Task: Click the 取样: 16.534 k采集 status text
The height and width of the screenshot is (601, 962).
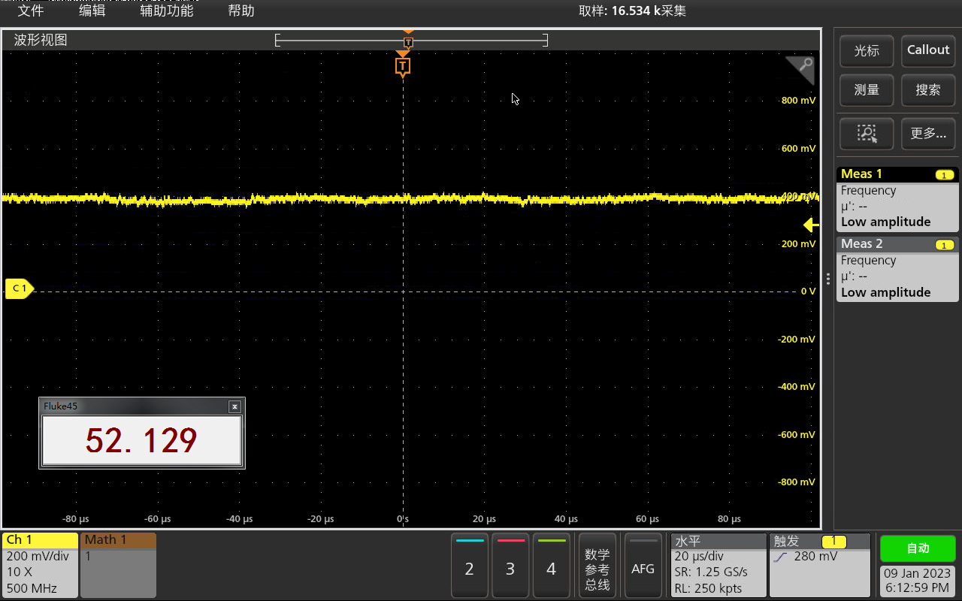Action: [632, 11]
